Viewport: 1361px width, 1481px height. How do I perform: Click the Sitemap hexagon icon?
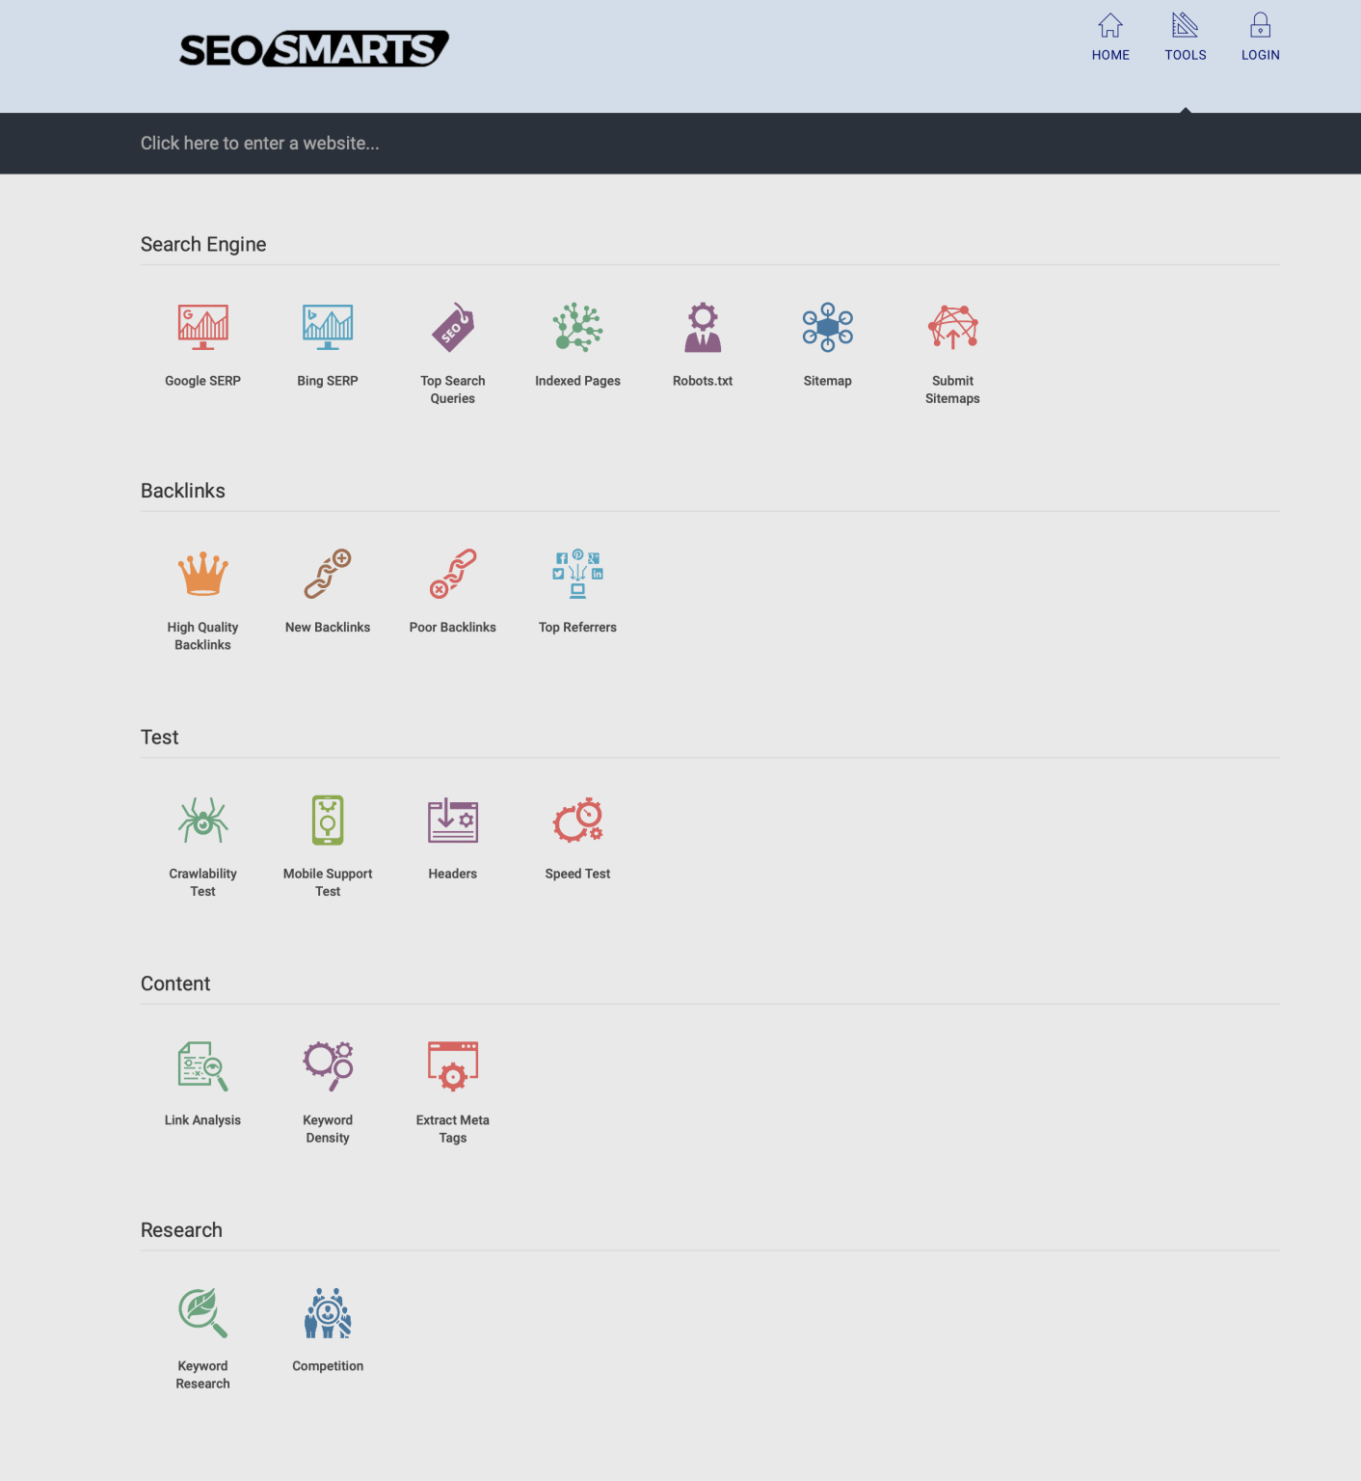[827, 327]
